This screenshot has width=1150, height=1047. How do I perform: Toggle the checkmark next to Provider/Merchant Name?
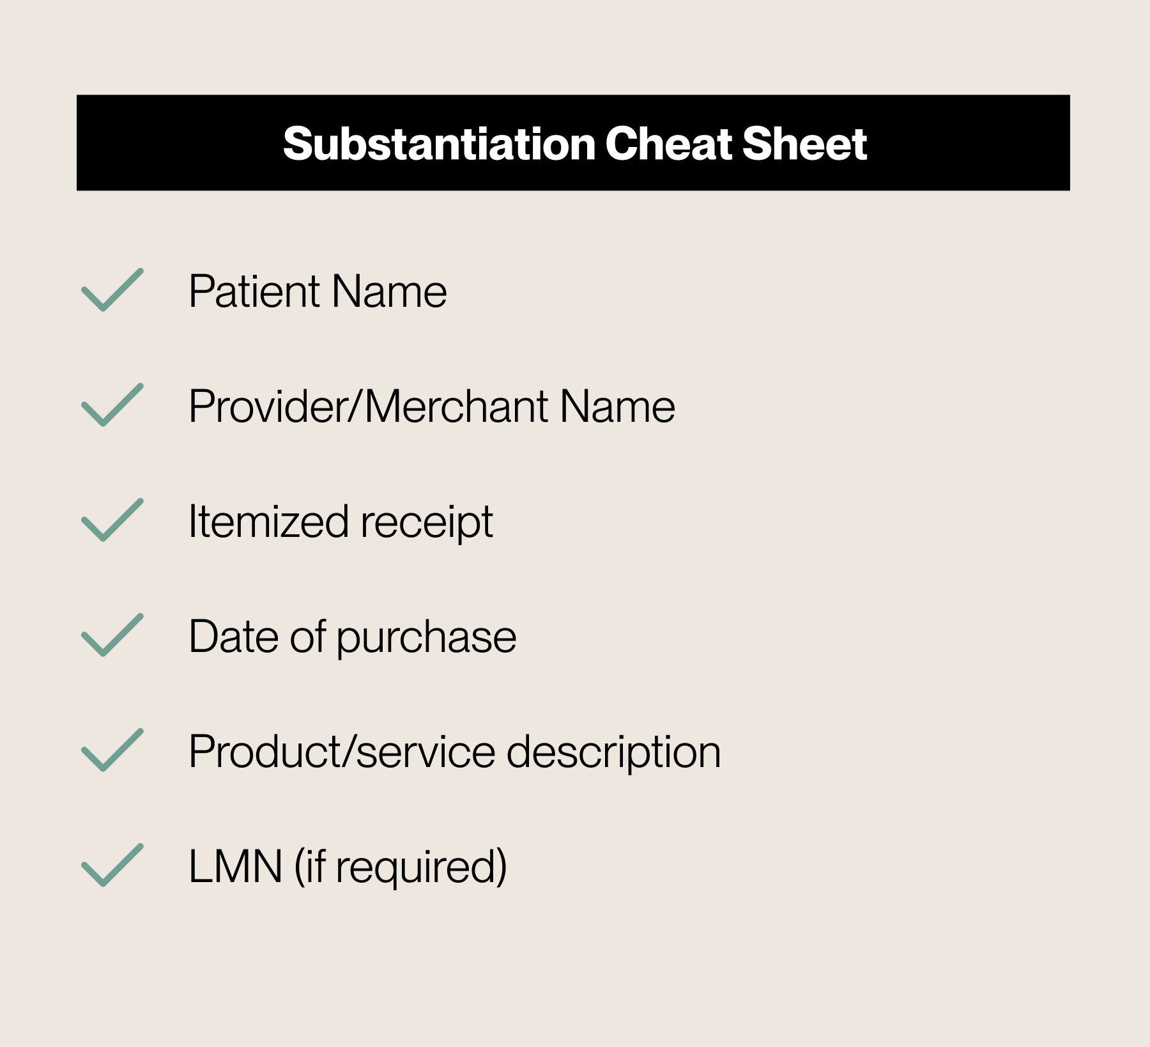[112, 405]
